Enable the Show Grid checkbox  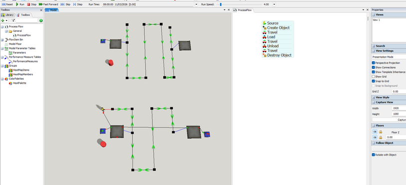click(x=374, y=77)
